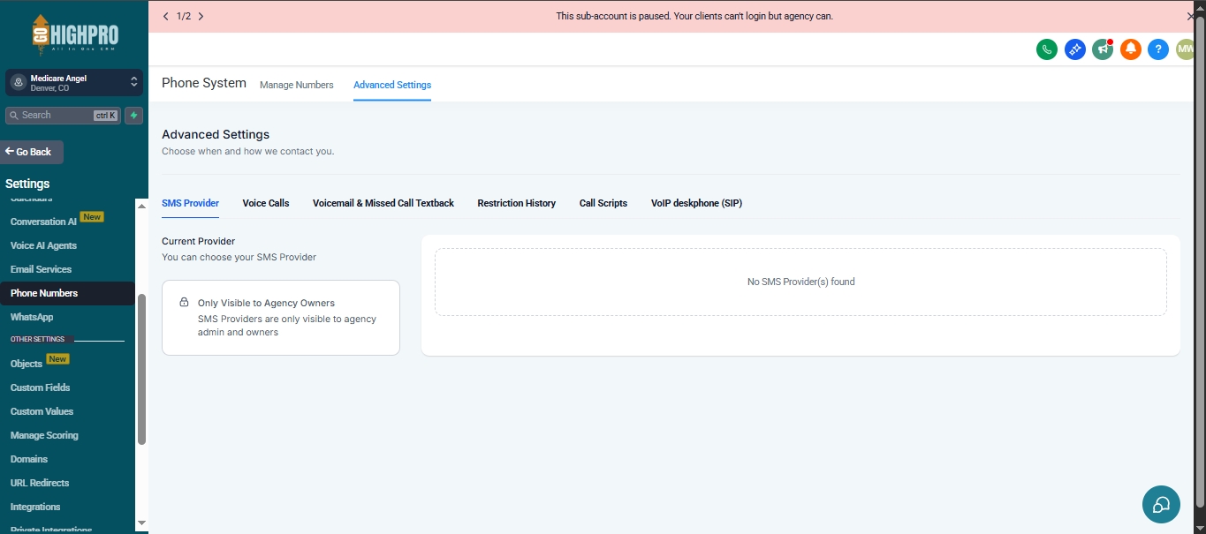
Task: Switch to the Call Scripts tab
Action: (x=603, y=203)
